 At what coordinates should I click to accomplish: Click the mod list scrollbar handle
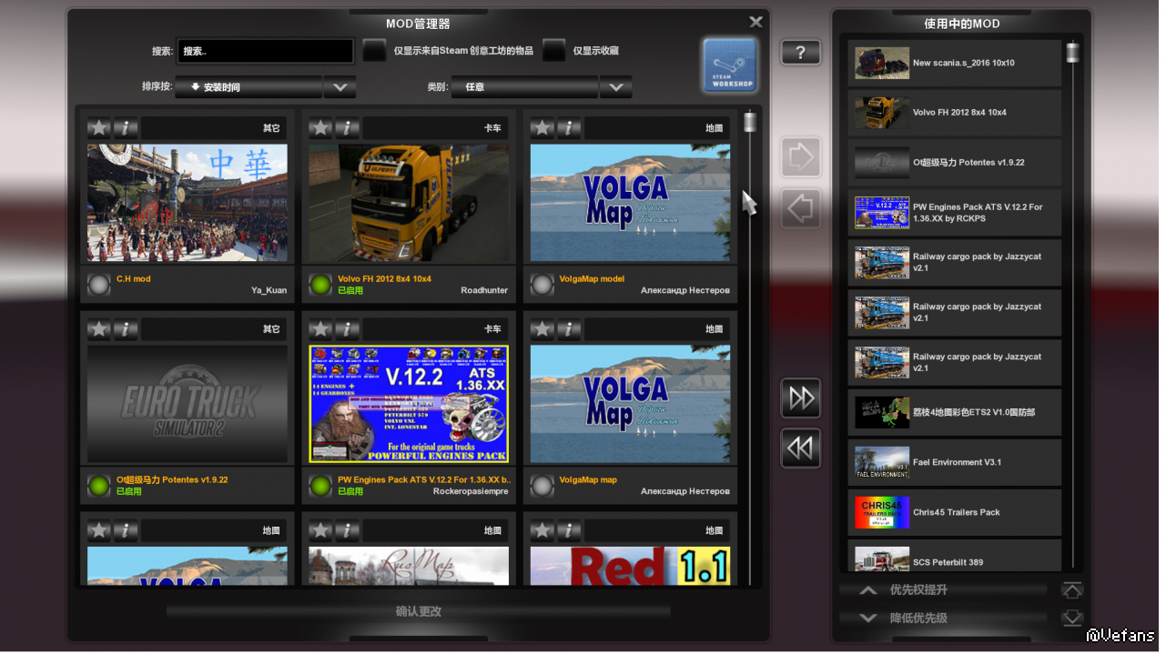750,122
